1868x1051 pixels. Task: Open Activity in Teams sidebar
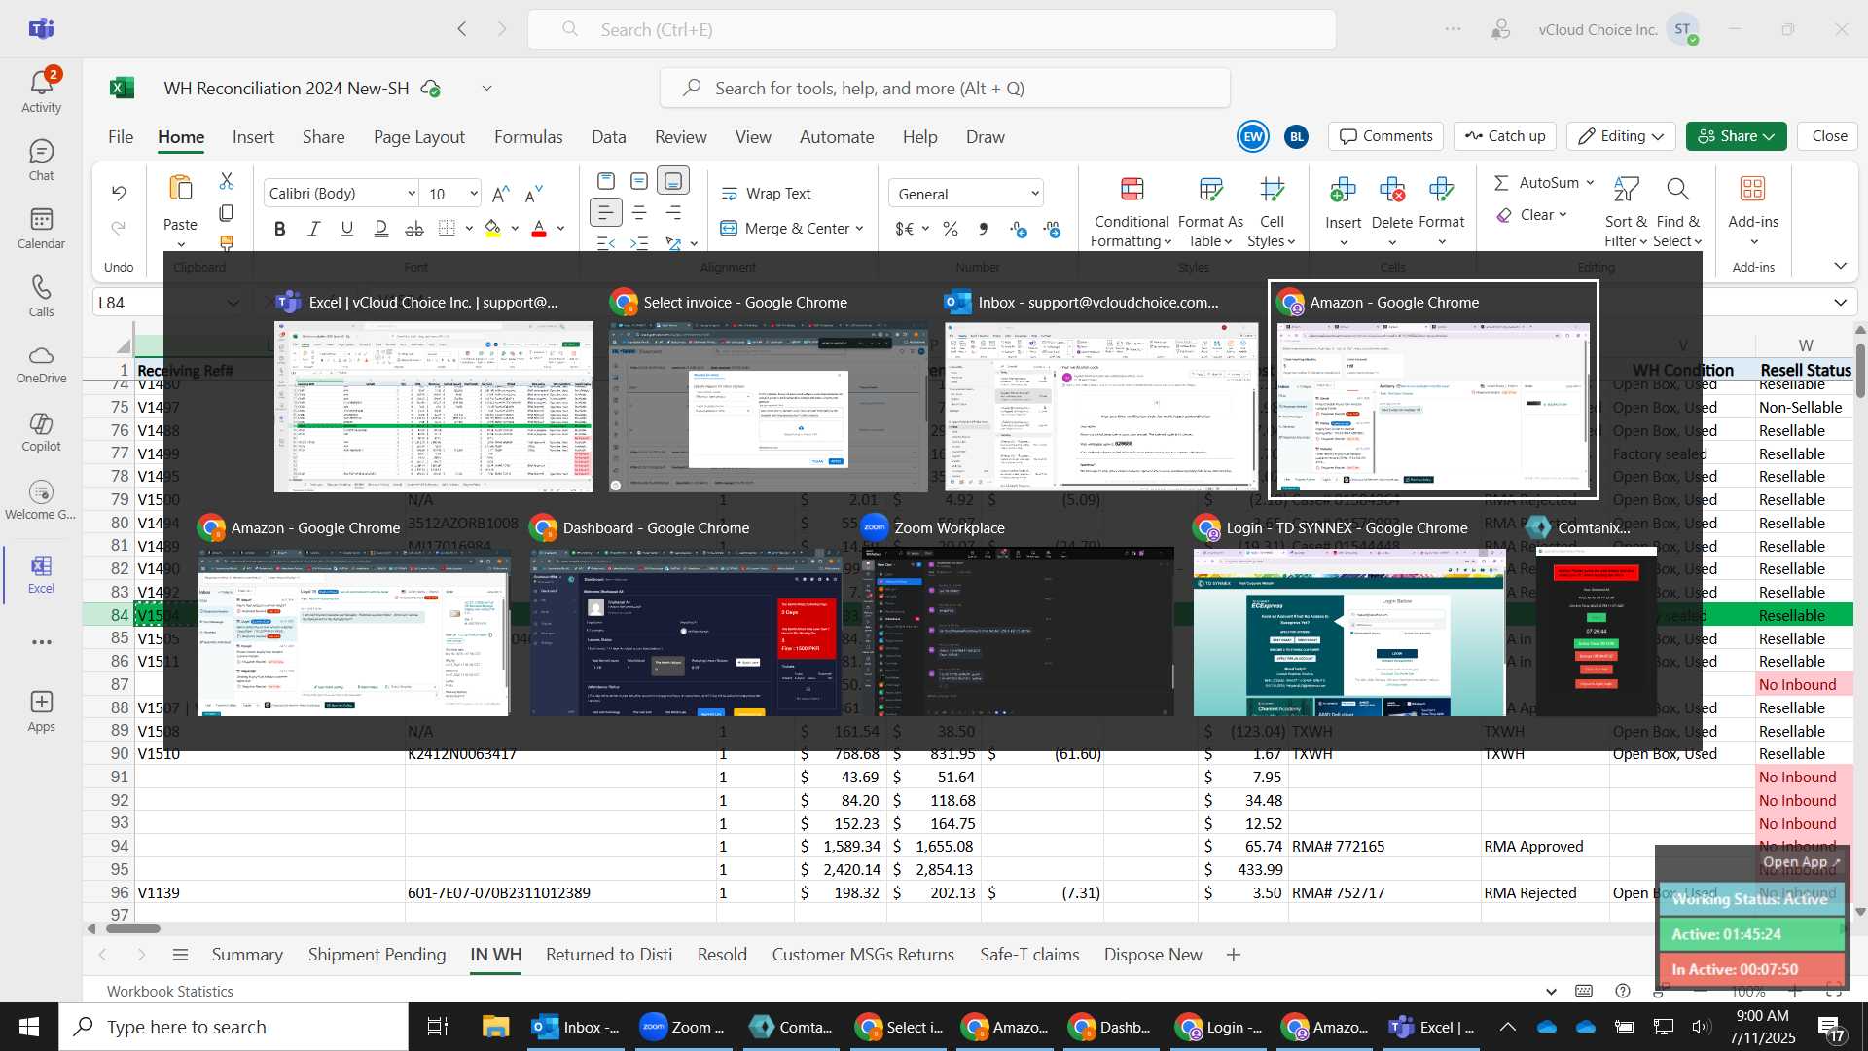[41, 91]
